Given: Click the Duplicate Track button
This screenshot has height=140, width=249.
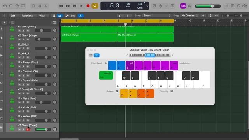Looking at the screenshot, I should pos(12,23).
